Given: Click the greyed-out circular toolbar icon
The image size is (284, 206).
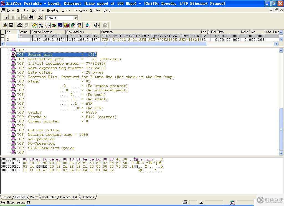Looking at the screenshot, I should click(x=105, y=25).
